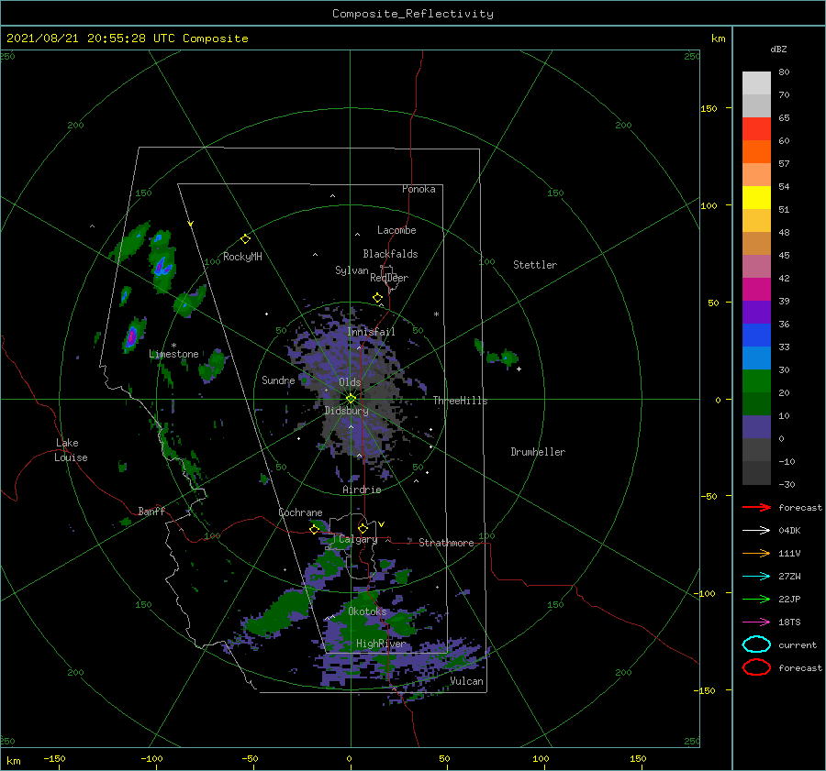This screenshot has height=771, width=826.
Task: Click the Didsbury town label
Action: [346, 411]
